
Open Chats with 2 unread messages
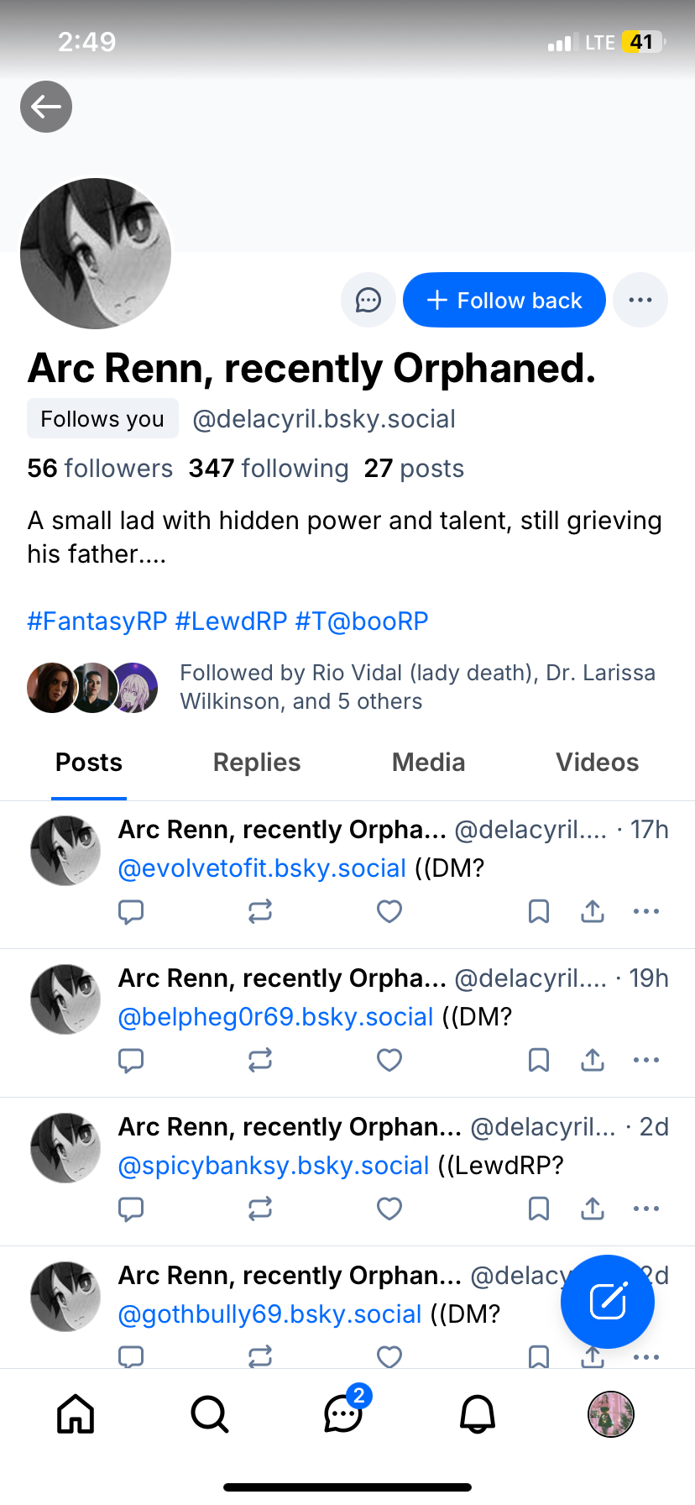click(x=343, y=1413)
